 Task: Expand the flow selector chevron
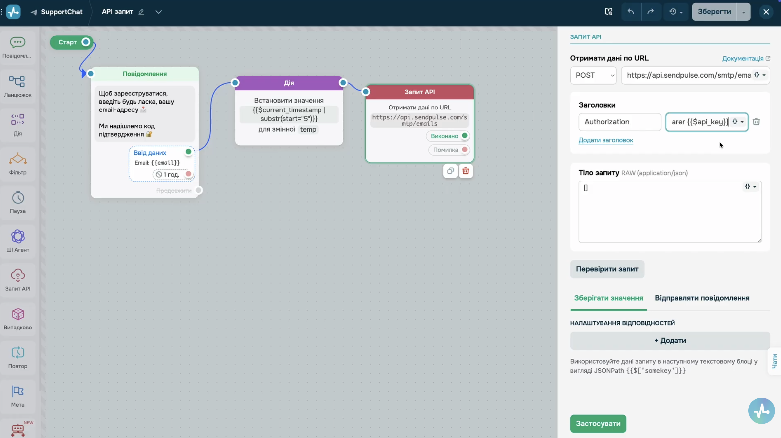tap(159, 12)
